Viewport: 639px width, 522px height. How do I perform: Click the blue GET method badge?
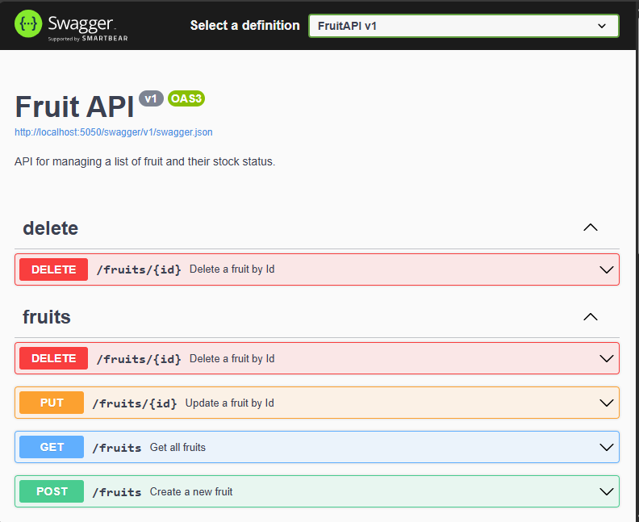(52, 447)
